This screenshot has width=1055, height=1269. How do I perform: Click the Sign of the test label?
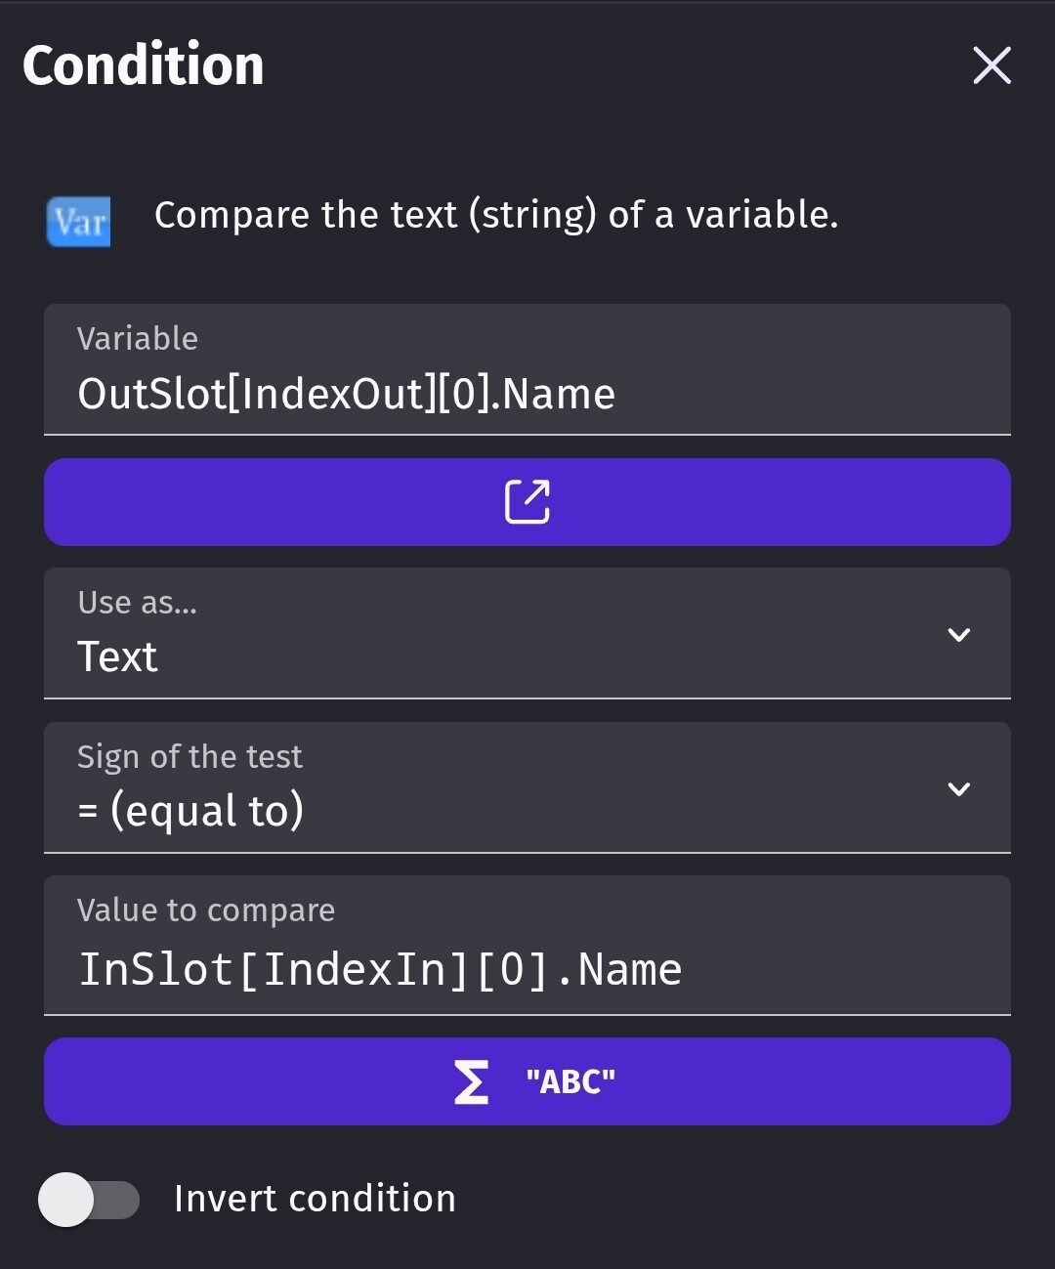[x=190, y=757]
